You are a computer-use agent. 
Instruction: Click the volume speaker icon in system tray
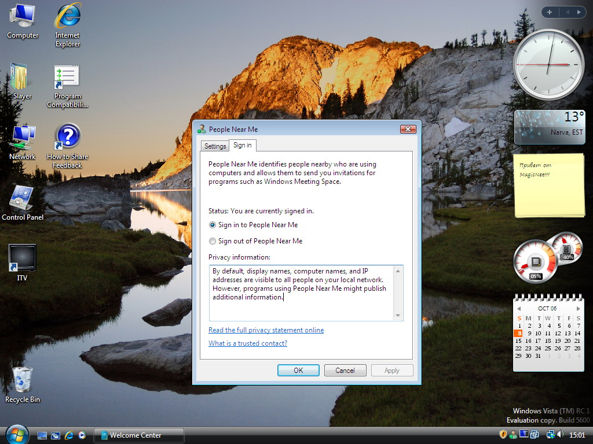click(560, 434)
